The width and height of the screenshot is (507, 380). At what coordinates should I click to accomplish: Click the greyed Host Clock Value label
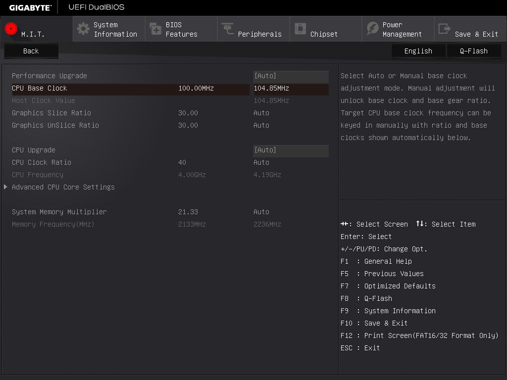pos(44,101)
